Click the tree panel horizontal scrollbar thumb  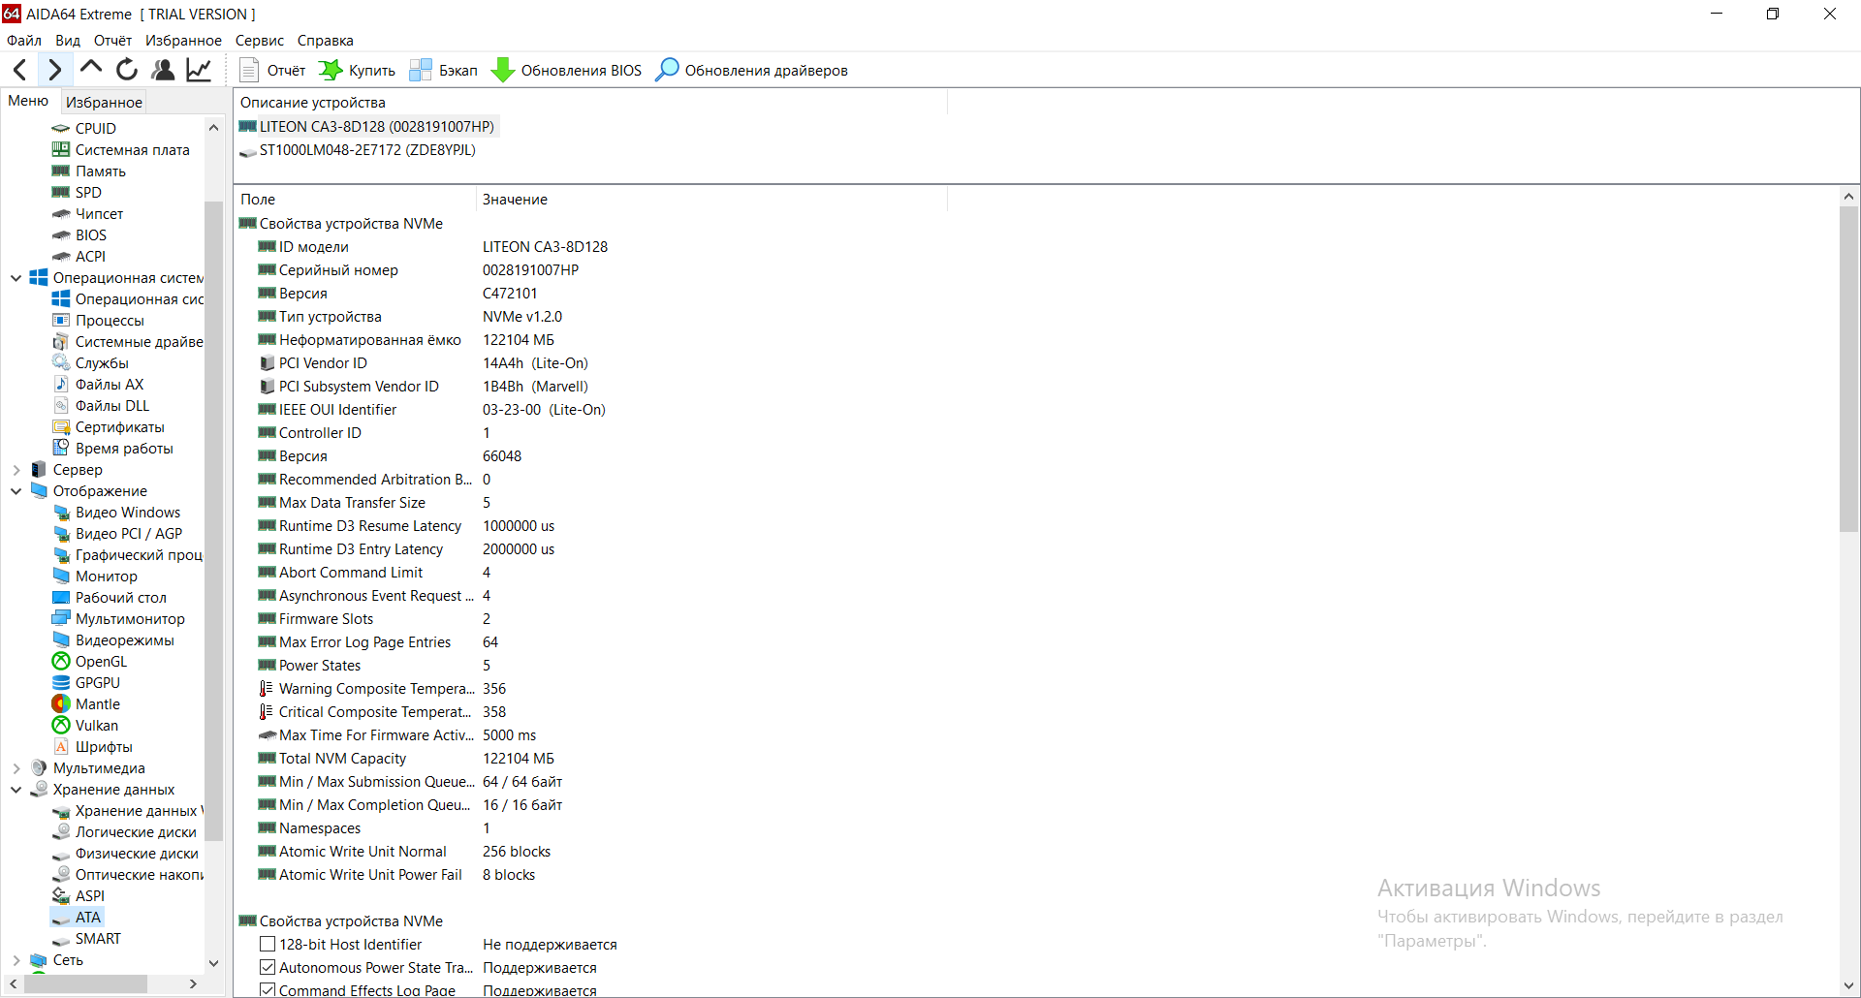pyautogui.click(x=85, y=983)
